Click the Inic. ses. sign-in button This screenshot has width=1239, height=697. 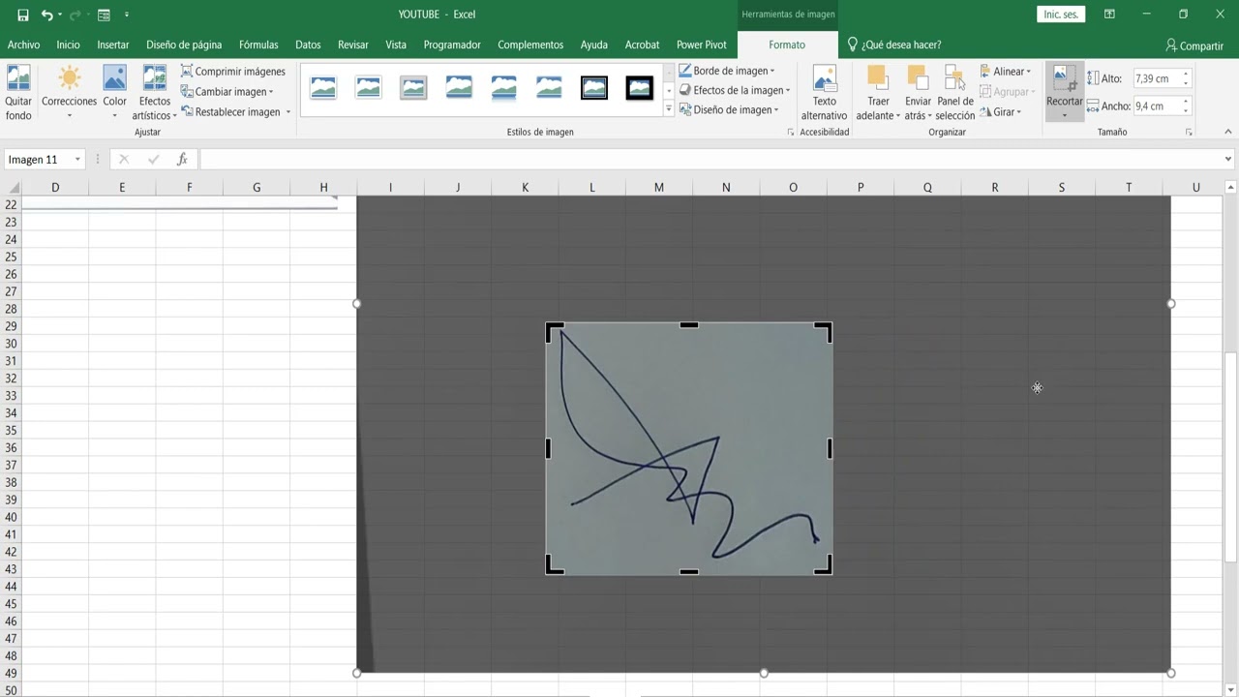1061,15
